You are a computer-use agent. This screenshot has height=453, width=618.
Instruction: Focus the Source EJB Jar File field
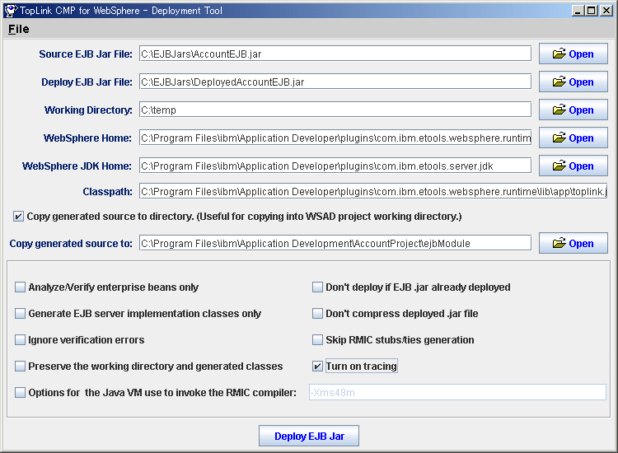pyautogui.click(x=335, y=54)
